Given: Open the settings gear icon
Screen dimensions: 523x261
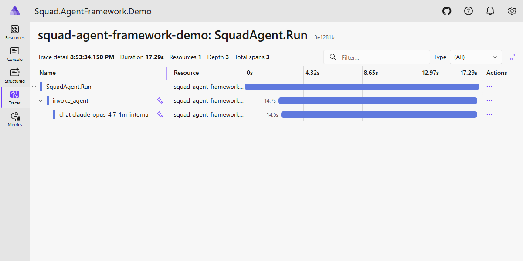Looking at the screenshot, I should click(512, 11).
